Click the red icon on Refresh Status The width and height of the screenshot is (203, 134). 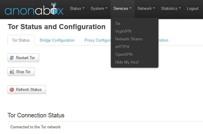[x=12, y=89]
